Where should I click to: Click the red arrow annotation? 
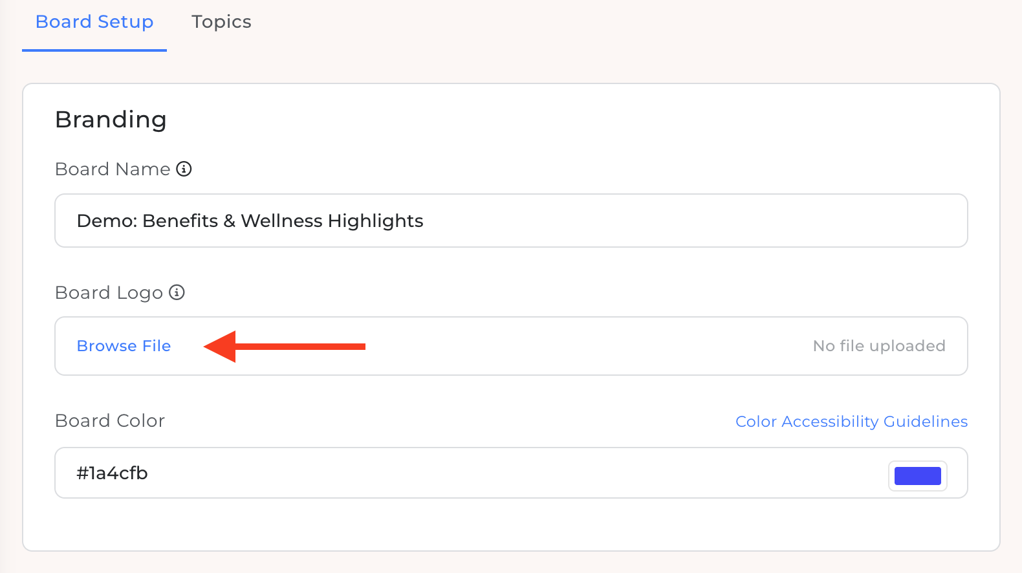coord(285,347)
